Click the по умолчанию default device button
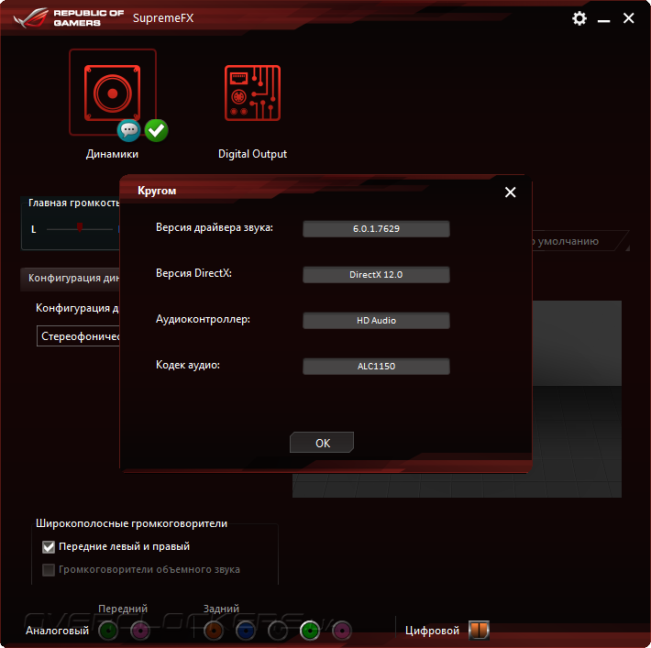 pos(579,241)
